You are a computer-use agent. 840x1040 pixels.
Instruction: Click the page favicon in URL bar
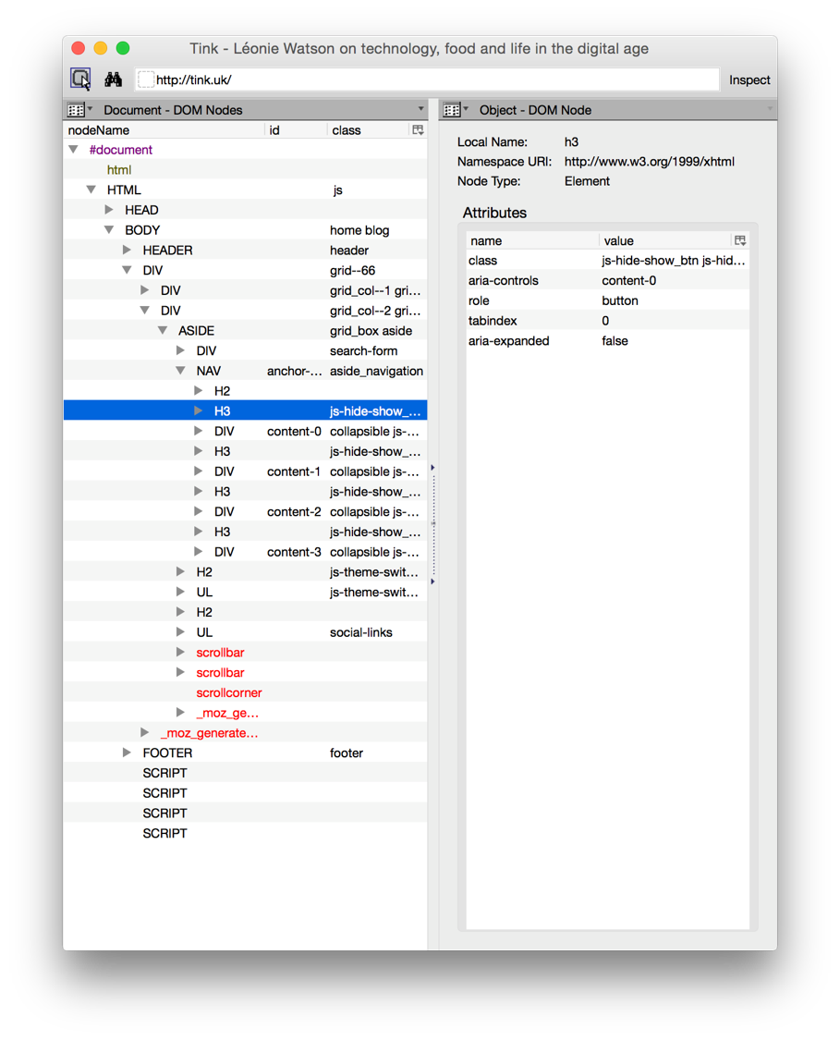click(x=145, y=80)
